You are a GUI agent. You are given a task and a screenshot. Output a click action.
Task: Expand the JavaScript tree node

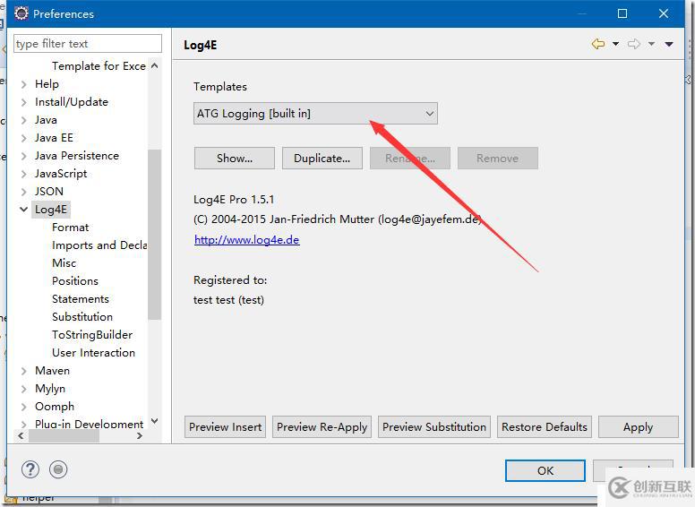(24, 174)
